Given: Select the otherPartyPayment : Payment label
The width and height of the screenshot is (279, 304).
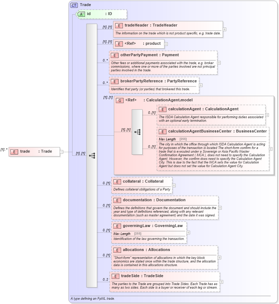Looking at the screenshot, I should tap(150, 55).
